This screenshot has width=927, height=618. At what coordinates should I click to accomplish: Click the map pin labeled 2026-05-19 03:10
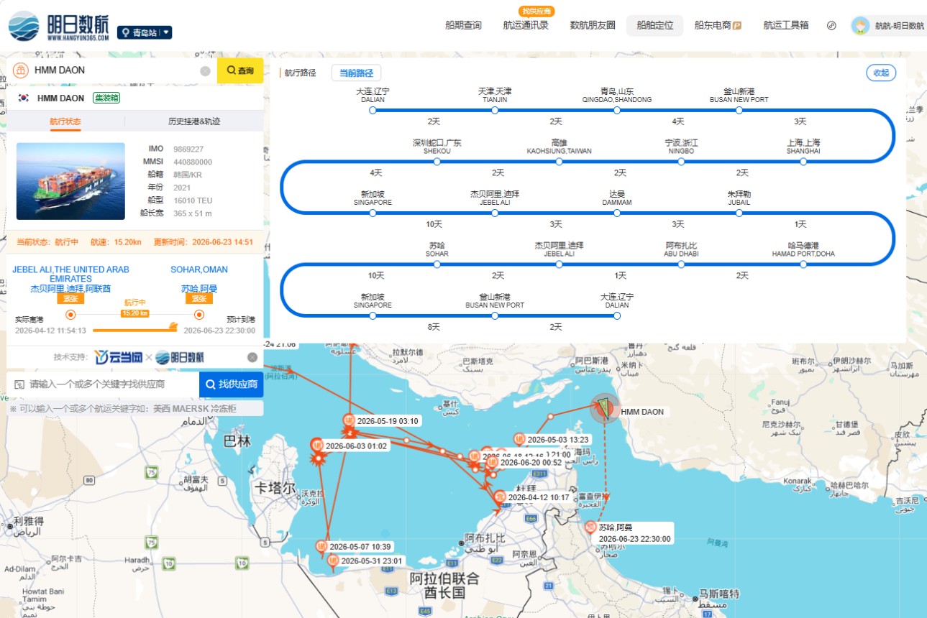coord(350,420)
